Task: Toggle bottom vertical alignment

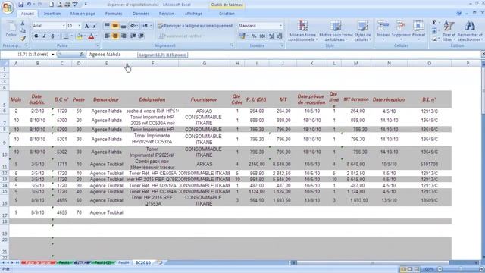Action: coord(123,26)
